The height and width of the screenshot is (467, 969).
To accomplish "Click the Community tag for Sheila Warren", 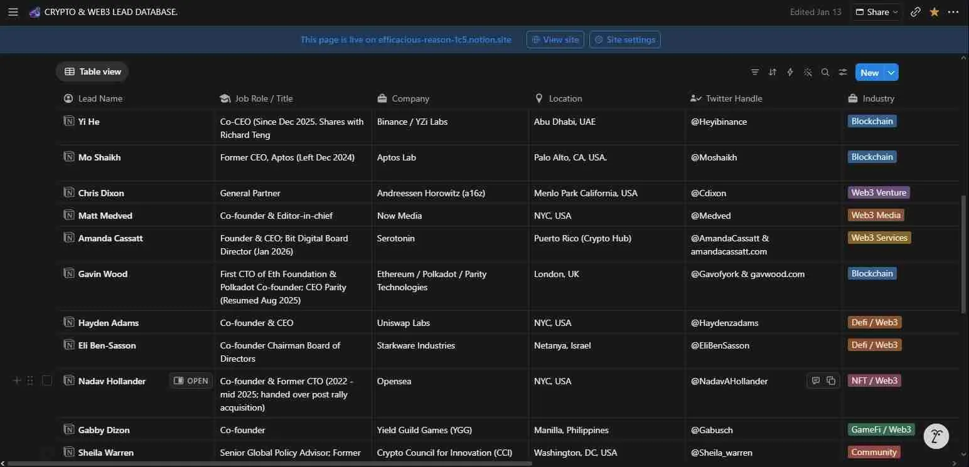I will pyautogui.click(x=874, y=452).
